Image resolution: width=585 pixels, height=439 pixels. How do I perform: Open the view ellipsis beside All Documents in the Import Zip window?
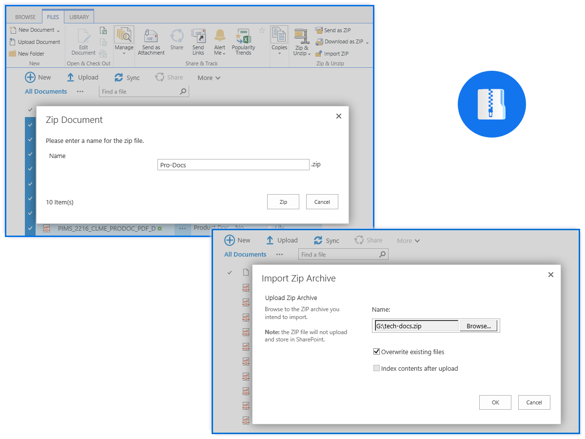(279, 254)
